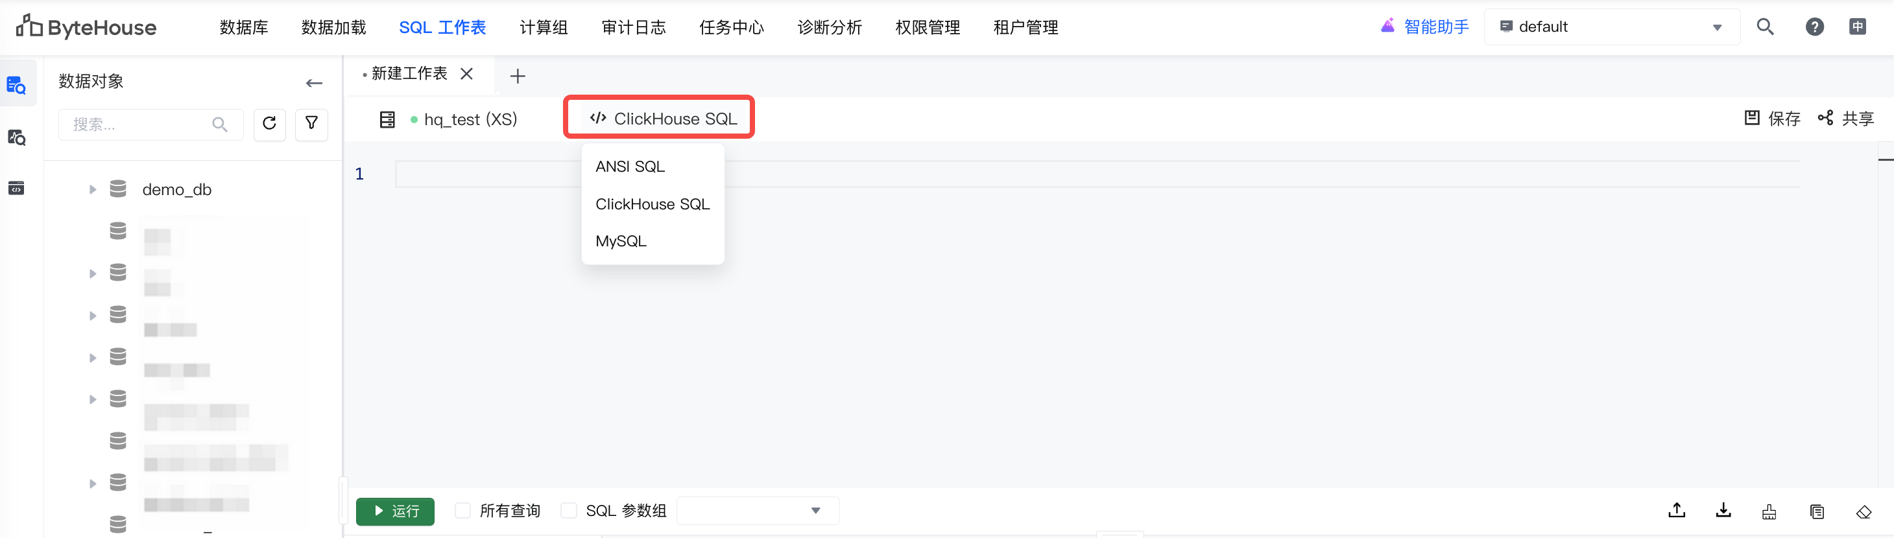This screenshot has width=1894, height=538.
Task: Go to 诊断分析 page
Action: click(x=830, y=27)
